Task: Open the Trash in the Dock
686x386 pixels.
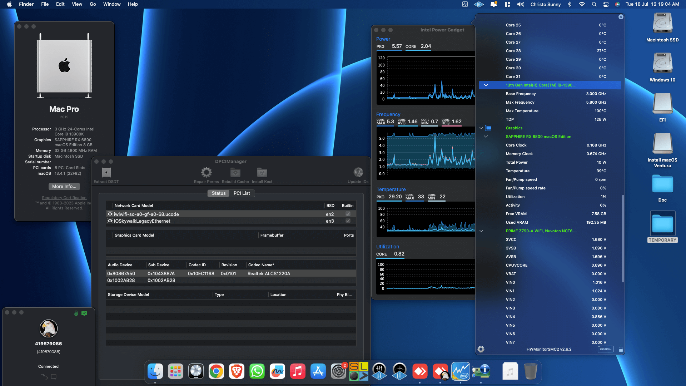Action: coord(531,372)
